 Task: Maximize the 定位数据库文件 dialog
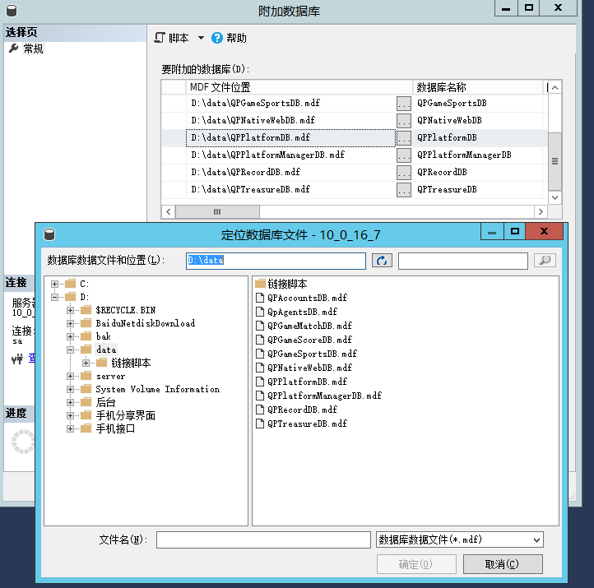[514, 232]
